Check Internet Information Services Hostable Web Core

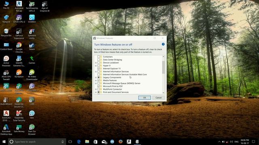[x=99, y=75]
